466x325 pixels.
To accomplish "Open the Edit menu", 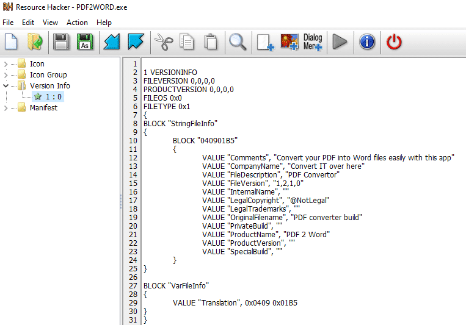I will pos(28,23).
